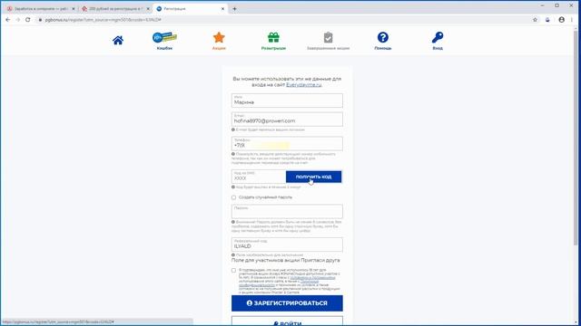Tick the age and terms confirmation checkbox
The height and width of the screenshot is (326, 581).
[233, 270]
